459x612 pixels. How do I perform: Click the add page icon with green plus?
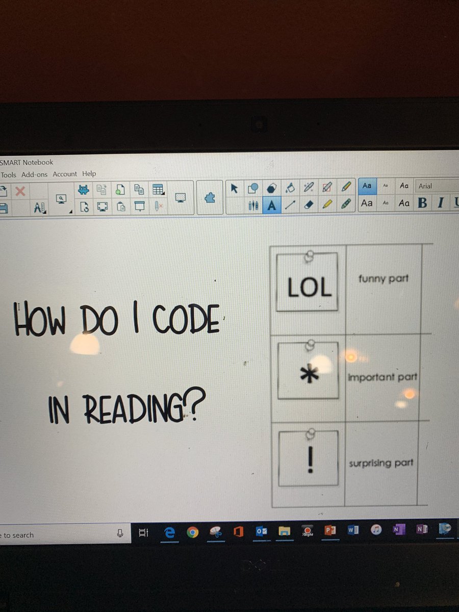point(120,190)
